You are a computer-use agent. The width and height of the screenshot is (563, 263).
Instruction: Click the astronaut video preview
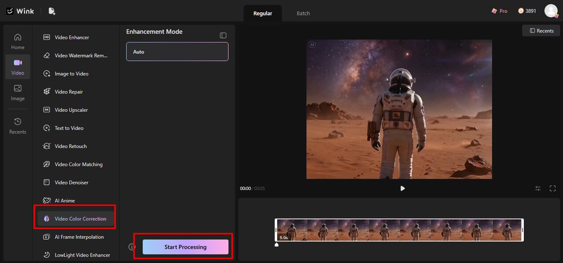pyautogui.click(x=399, y=109)
